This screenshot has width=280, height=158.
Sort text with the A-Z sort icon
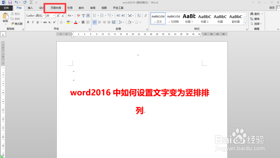click(139, 16)
